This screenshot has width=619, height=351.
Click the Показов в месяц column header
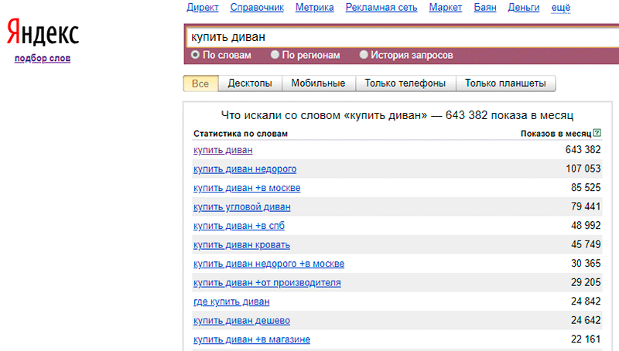pyautogui.click(x=556, y=134)
